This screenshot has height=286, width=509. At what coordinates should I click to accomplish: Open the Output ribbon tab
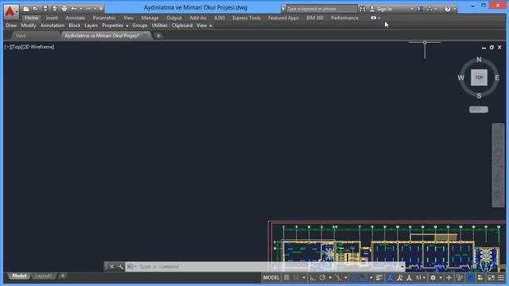tap(174, 17)
